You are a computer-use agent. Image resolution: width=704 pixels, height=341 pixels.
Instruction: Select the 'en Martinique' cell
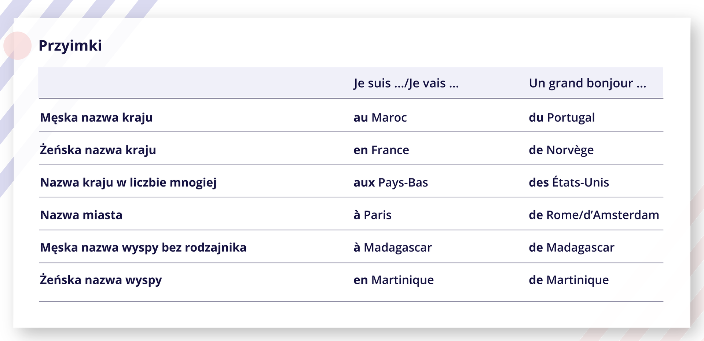click(x=393, y=280)
